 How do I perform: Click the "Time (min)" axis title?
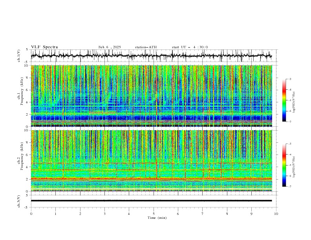coord(157,218)
